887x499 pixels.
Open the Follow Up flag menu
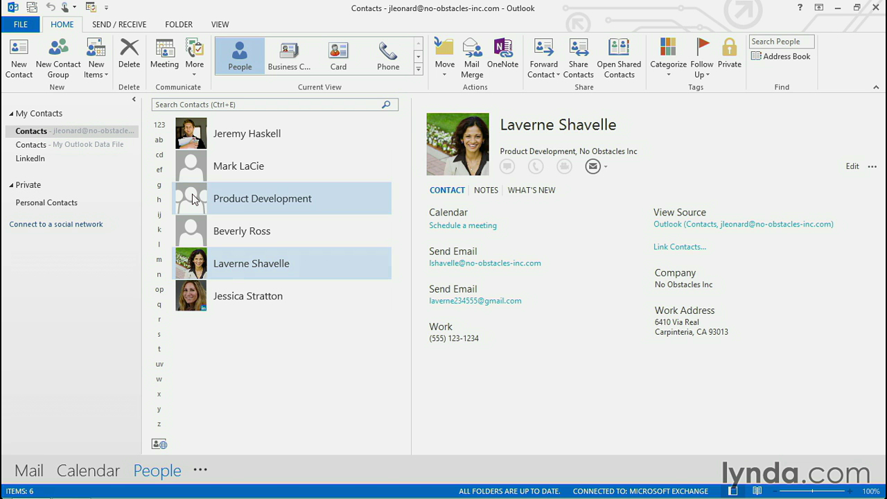click(702, 58)
